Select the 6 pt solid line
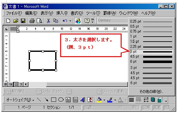 point(151,61)
